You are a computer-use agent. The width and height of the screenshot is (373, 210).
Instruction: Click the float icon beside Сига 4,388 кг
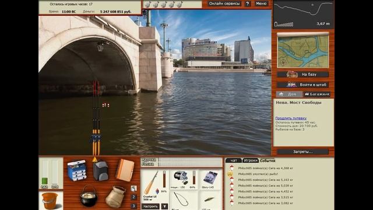(231, 168)
